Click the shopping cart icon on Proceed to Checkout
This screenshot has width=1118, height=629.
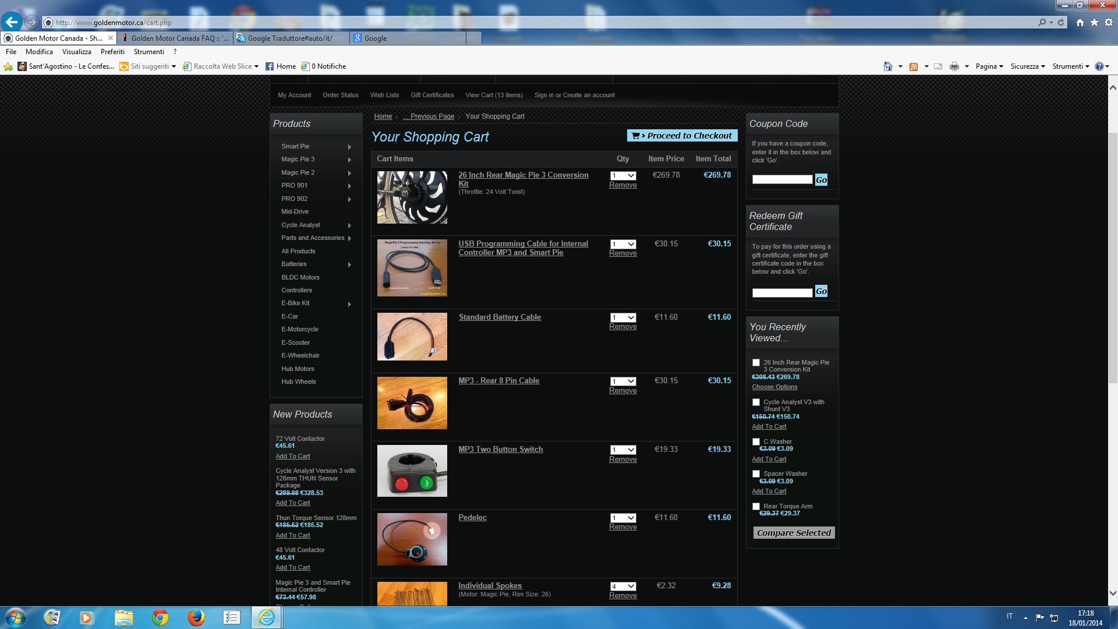pyautogui.click(x=636, y=136)
